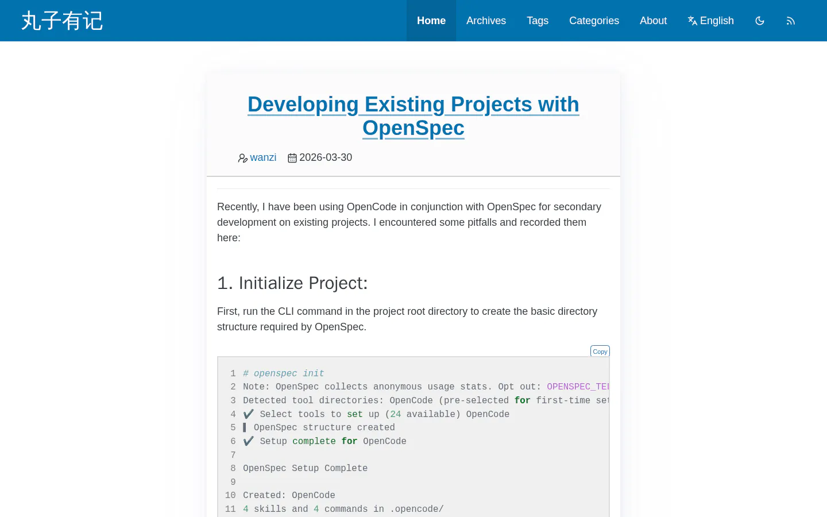Screen dimensions: 827x517
Task: Open author wanzi's profile link
Action: click(x=263, y=157)
